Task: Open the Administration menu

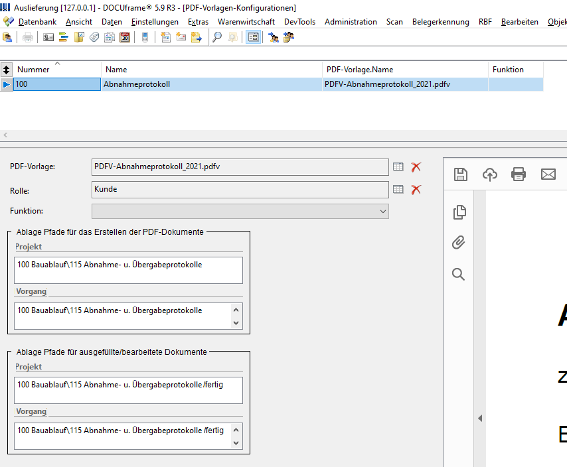Action: (351, 22)
